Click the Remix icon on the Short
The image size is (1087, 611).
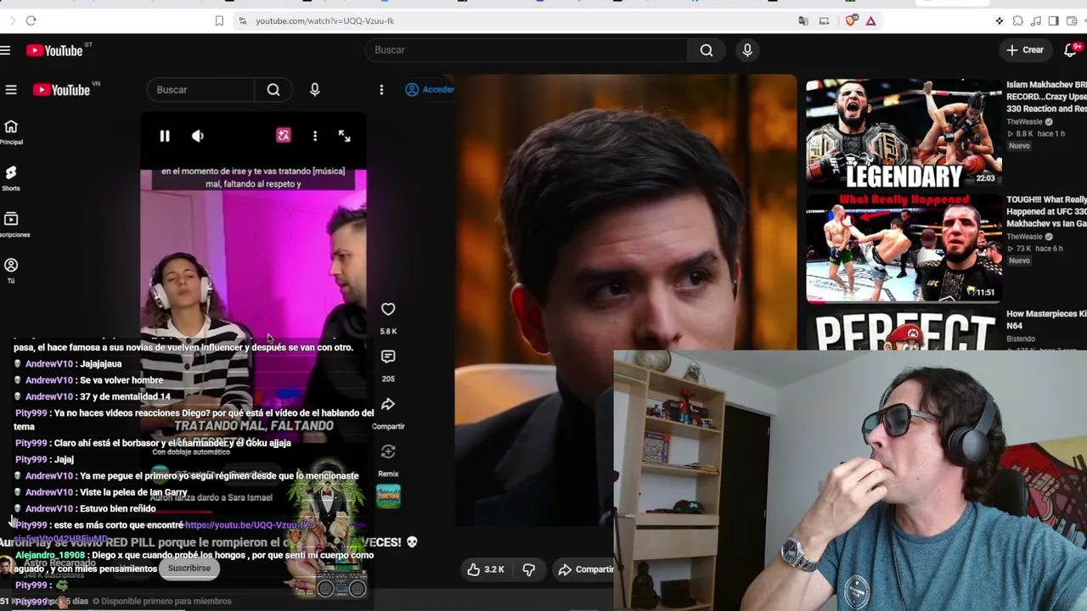click(388, 451)
